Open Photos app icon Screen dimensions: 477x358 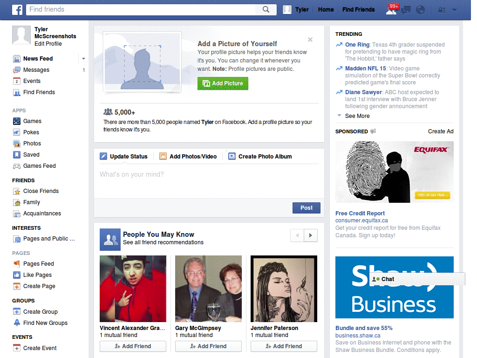[17, 144]
